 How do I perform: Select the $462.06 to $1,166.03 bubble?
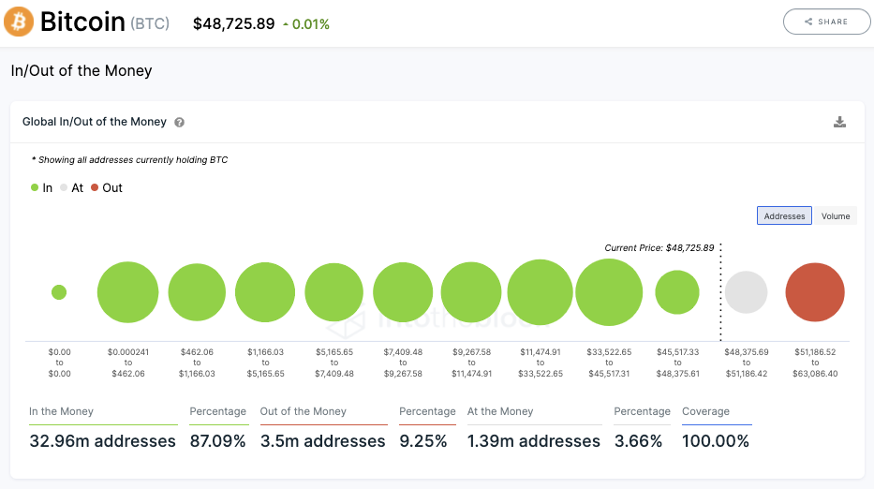(x=197, y=292)
